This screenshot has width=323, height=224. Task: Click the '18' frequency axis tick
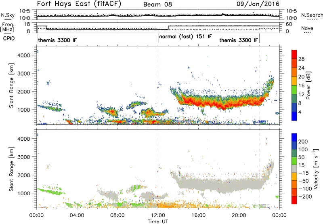pos(27,24)
